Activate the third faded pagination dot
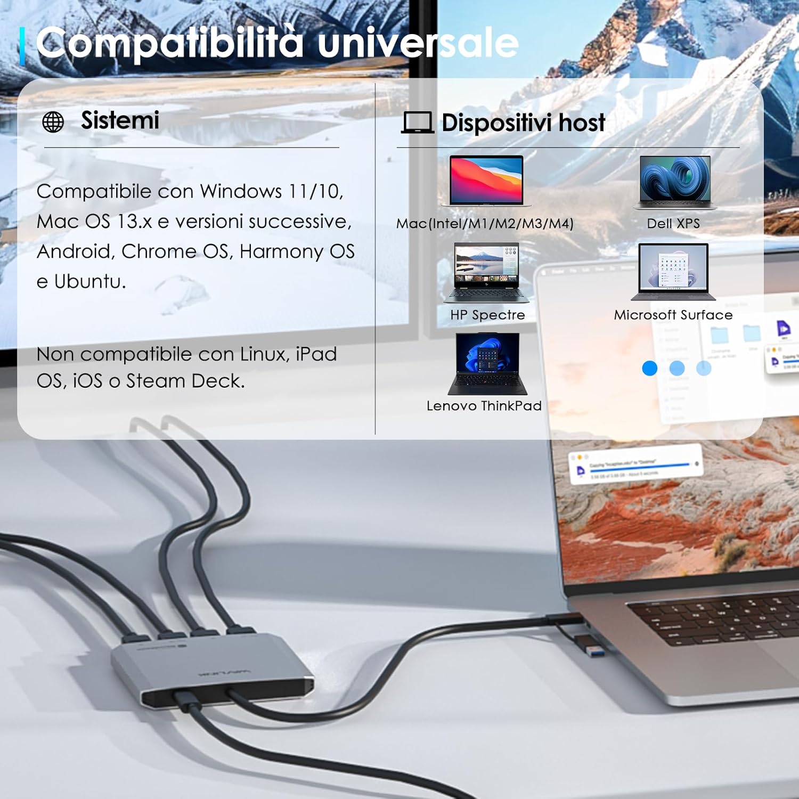This screenshot has width=799, height=799. point(703,368)
